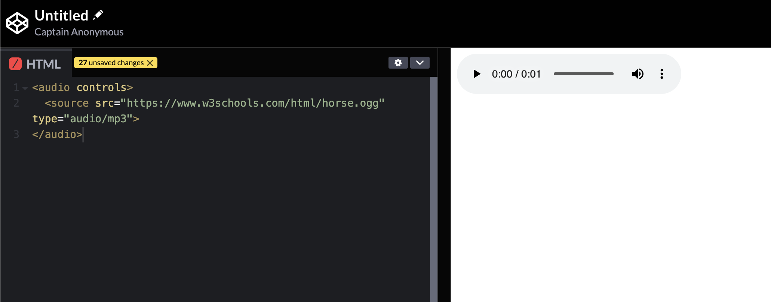This screenshot has width=771, height=302.
Task: Click the CodePen logo icon
Action: [x=17, y=23]
